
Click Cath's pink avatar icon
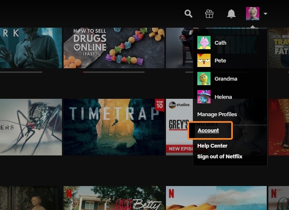pyautogui.click(x=204, y=43)
